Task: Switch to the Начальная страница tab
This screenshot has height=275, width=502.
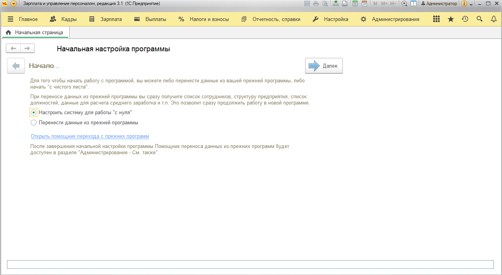Action: [x=35, y=33]
